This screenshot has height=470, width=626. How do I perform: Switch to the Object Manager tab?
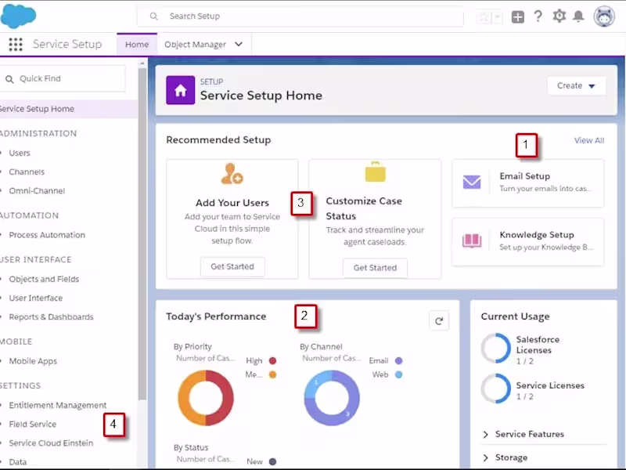tap(195, 45)
